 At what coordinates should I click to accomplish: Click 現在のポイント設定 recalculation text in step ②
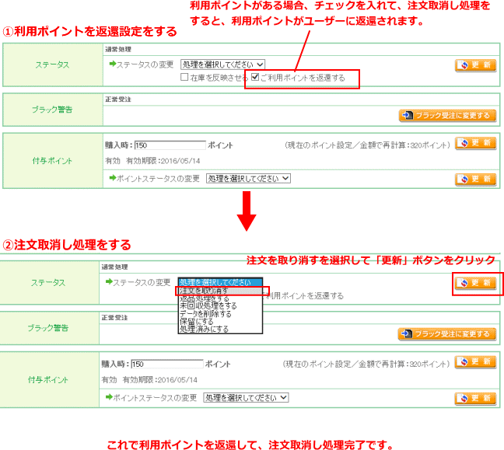[366, 365]
